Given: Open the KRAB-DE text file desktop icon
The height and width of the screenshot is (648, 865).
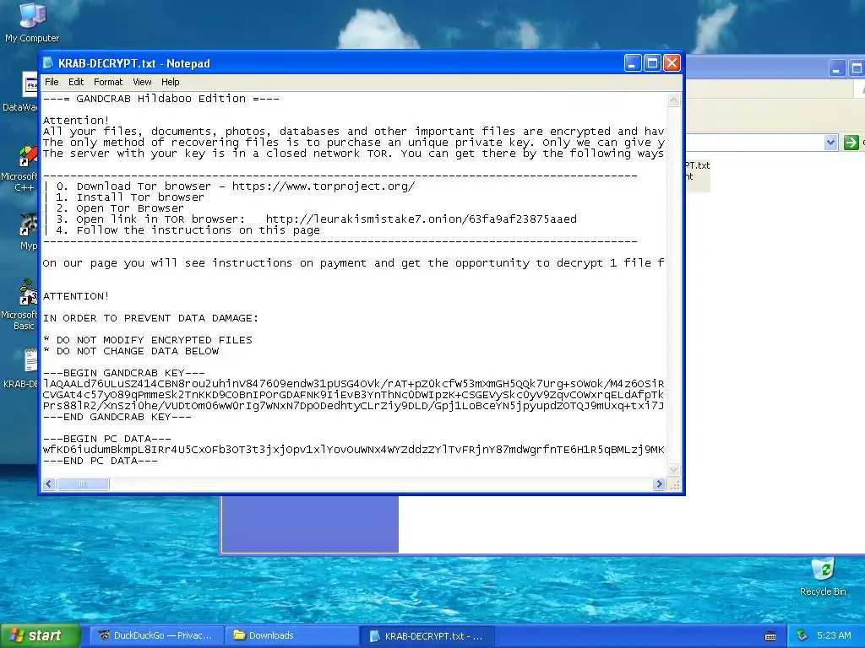Looking at the screenshot, I should [22, 368].
